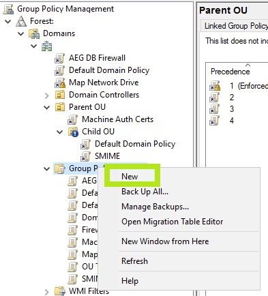268x296 pixels.
Task: Select the enforced GPO icon at precedence 1
Action: 215,86
